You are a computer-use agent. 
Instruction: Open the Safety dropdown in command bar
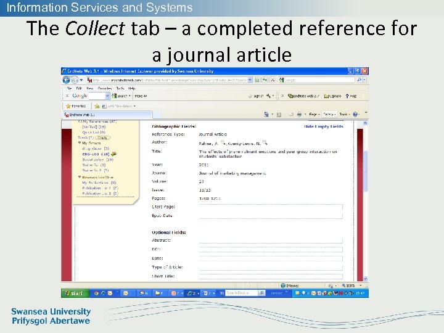[329, 115]
